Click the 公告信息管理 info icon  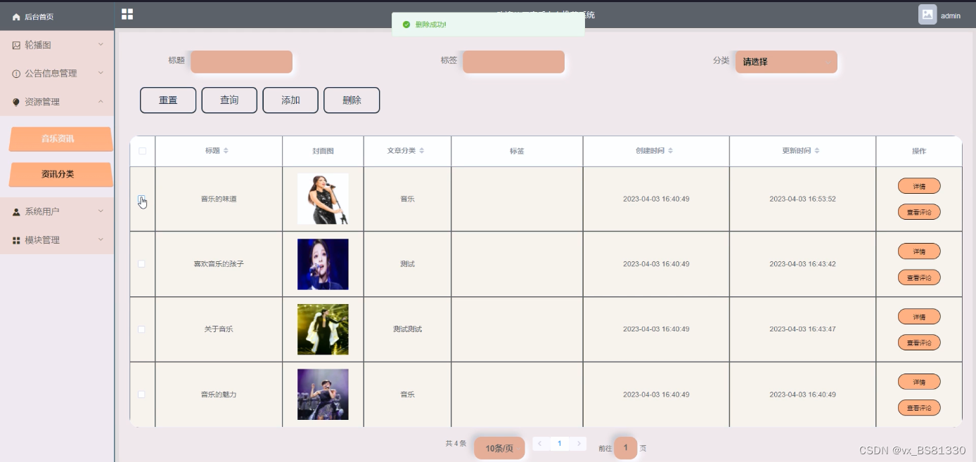(16, 74)
